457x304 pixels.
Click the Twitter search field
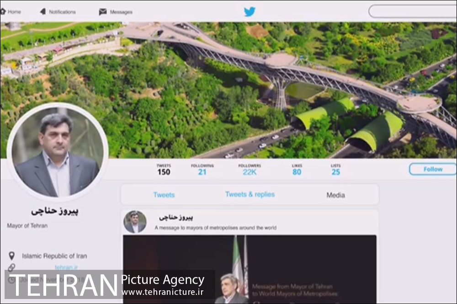tap(413, 12)
